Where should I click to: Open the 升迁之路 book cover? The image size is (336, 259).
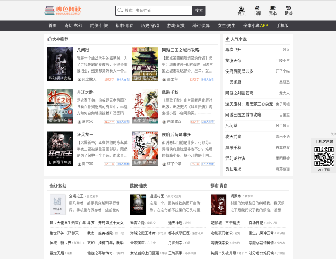pyautogui.click(x=60, y=106)
